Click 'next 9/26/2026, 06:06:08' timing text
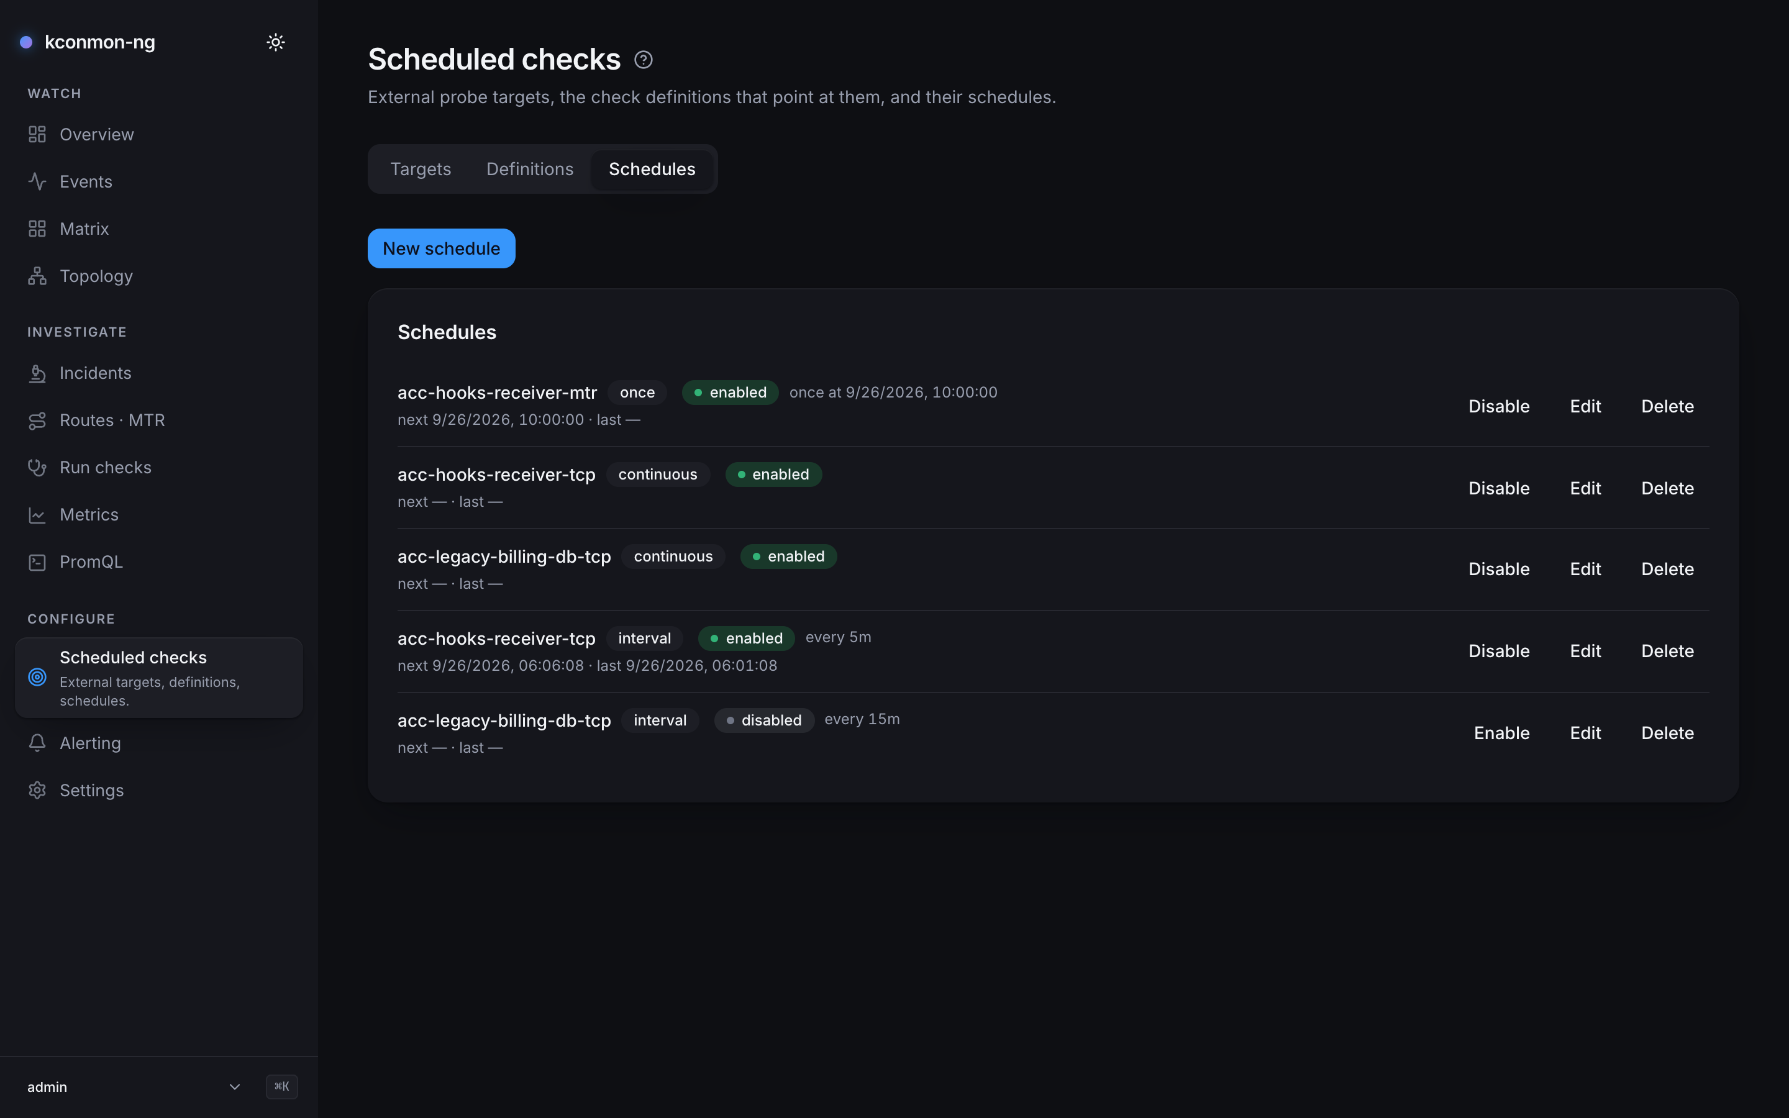Viewport: 1789px width, 1118px height. [491, 665]
